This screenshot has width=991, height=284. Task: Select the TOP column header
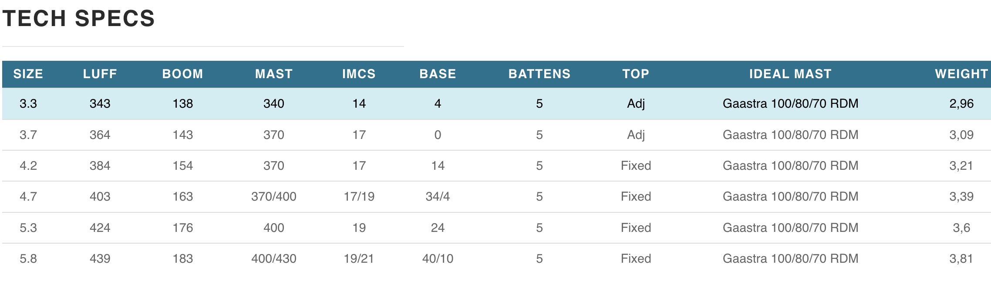pos(636,74)
